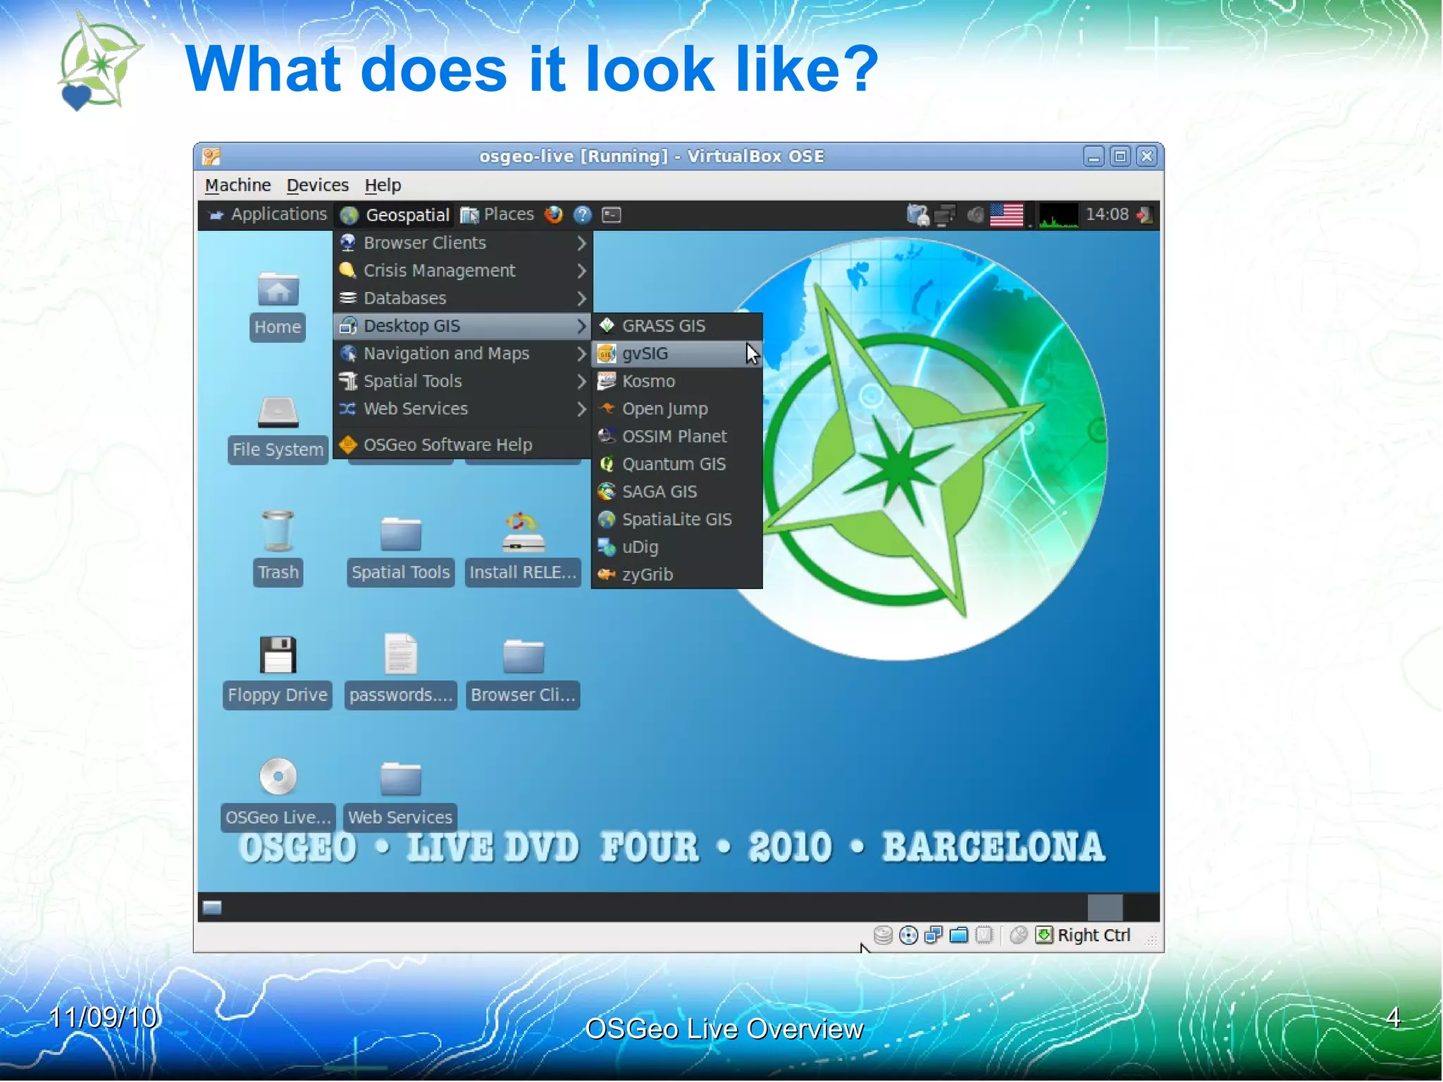Click the volume speaker icon in panel

pos(975,215)
